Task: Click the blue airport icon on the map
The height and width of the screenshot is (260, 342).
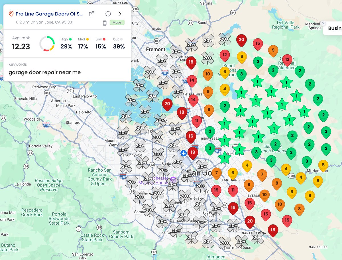Action: coord(184,153)
